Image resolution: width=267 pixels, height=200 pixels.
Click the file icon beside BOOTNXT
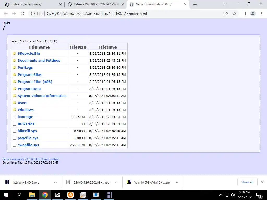(x=14, y=124)
